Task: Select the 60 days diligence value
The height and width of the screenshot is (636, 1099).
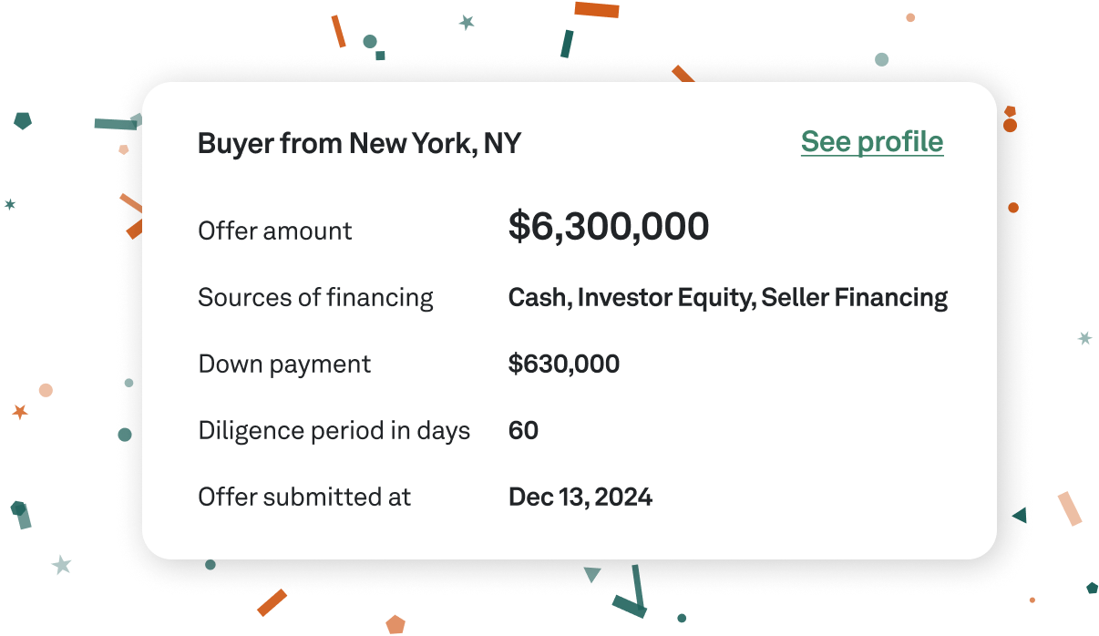Action: coord(523,431)
